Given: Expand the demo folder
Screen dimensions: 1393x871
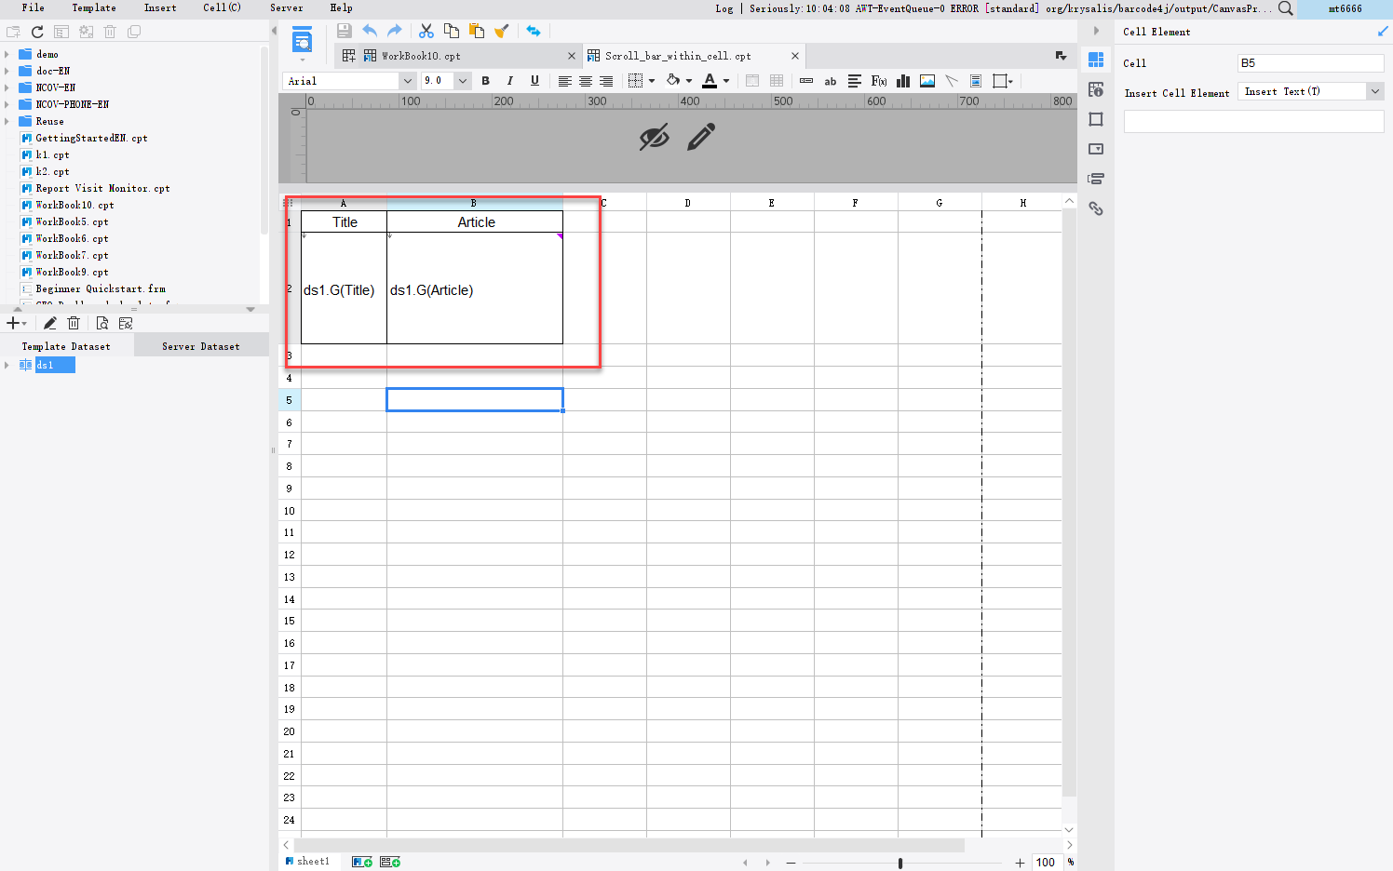Looking at the screenshot, I should click(x=7, y=54).
